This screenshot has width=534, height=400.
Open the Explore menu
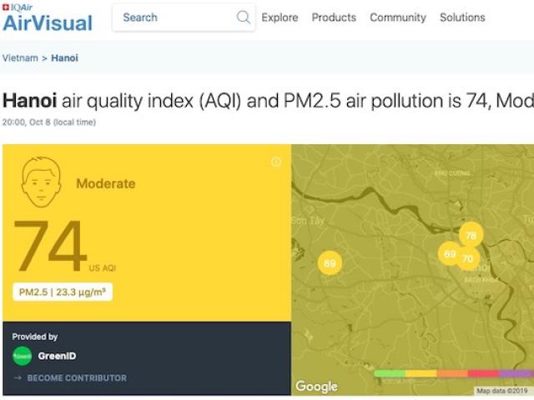280,17
